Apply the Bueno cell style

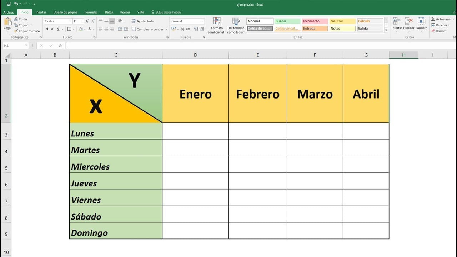287,21
